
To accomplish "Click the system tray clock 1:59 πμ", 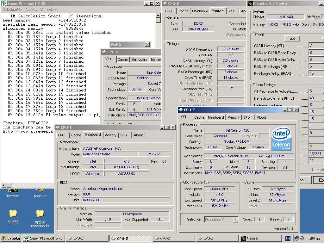I will point(314,239).
